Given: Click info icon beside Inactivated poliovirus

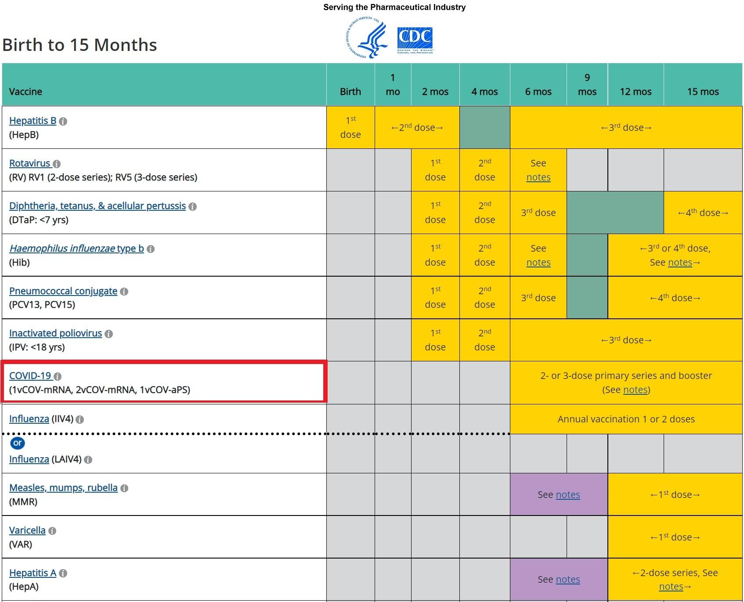Looking at the screenshot, I should click(109, 334).
